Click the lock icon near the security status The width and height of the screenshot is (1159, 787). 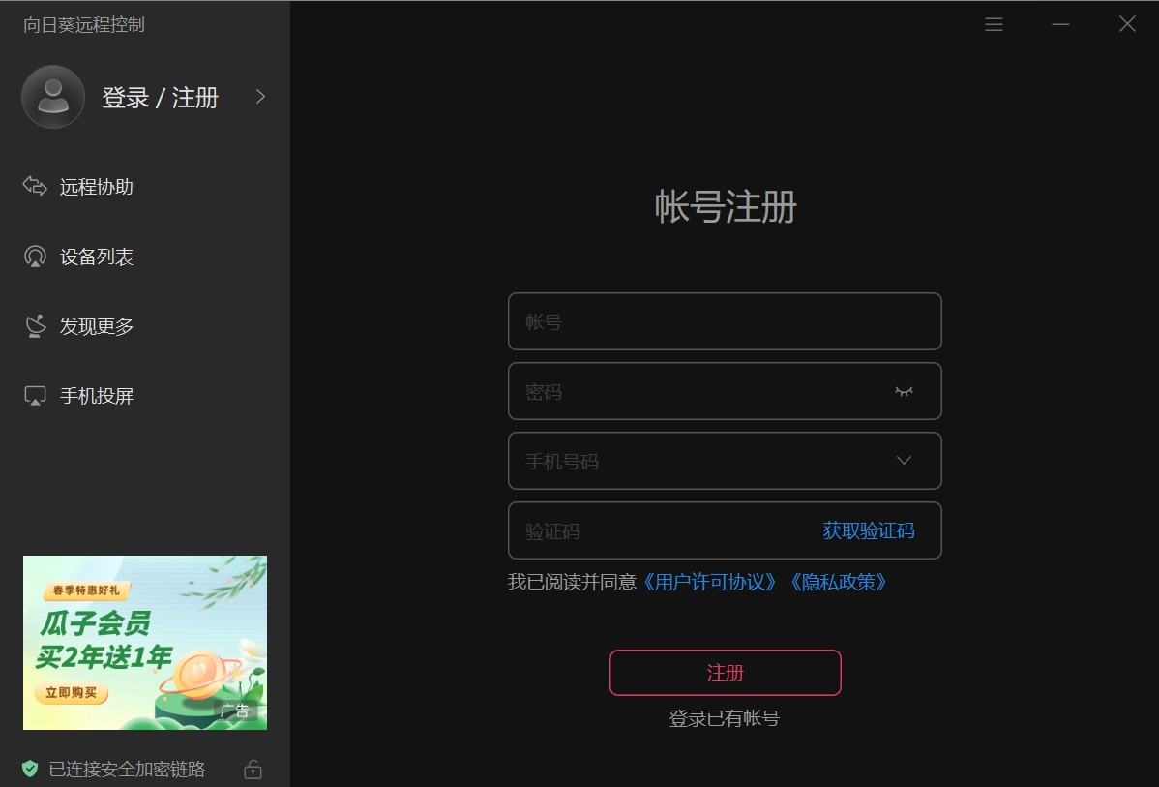[253, 768]
